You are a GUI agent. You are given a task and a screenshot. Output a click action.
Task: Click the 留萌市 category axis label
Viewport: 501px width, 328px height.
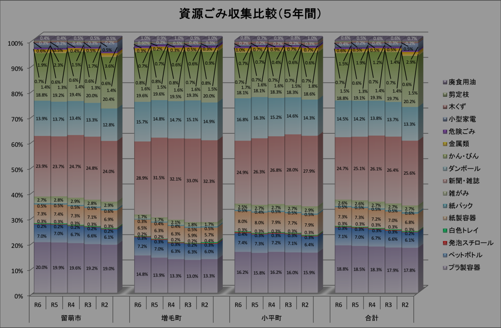(71, 318)
